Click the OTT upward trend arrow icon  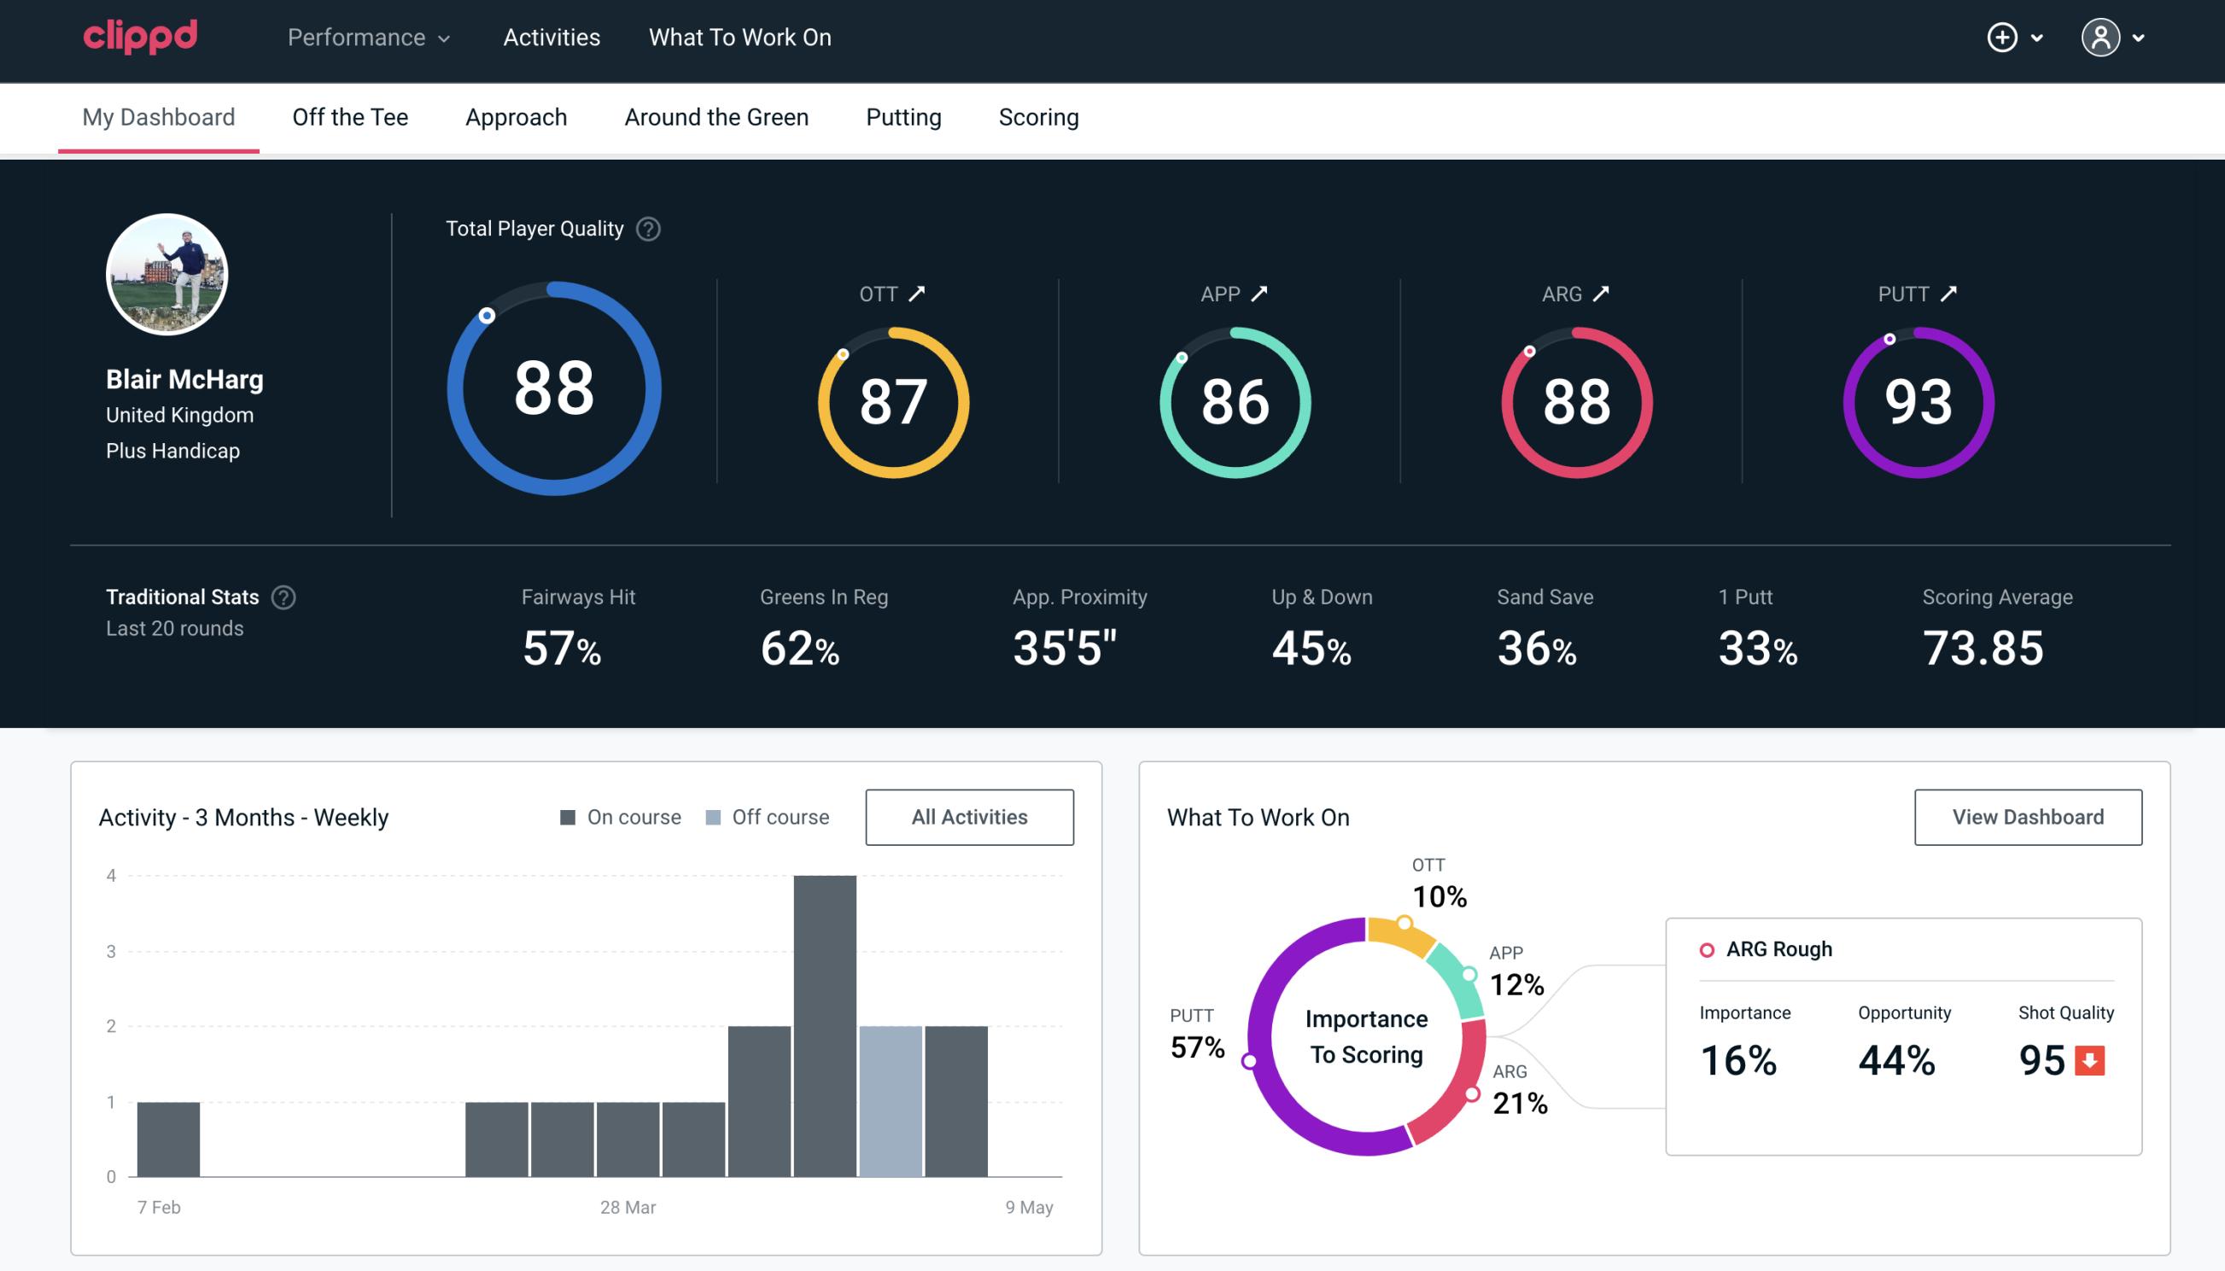pyautogui.click(x=919, y=294)
